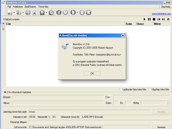Open general settings wrench icon
172x129 pixels.
pyautogui.click(x=59, y=12)
